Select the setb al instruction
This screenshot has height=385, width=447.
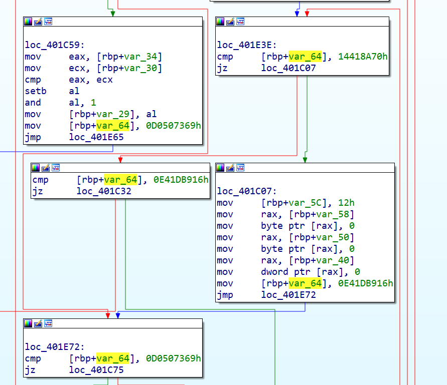pyautogui.click(x=52, y=91)
